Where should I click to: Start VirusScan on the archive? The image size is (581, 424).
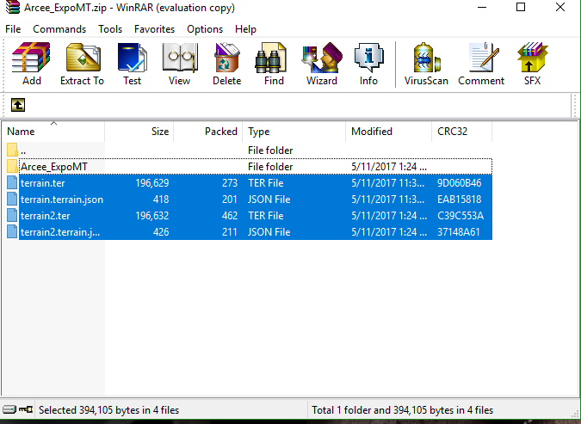tap(426, 65)
